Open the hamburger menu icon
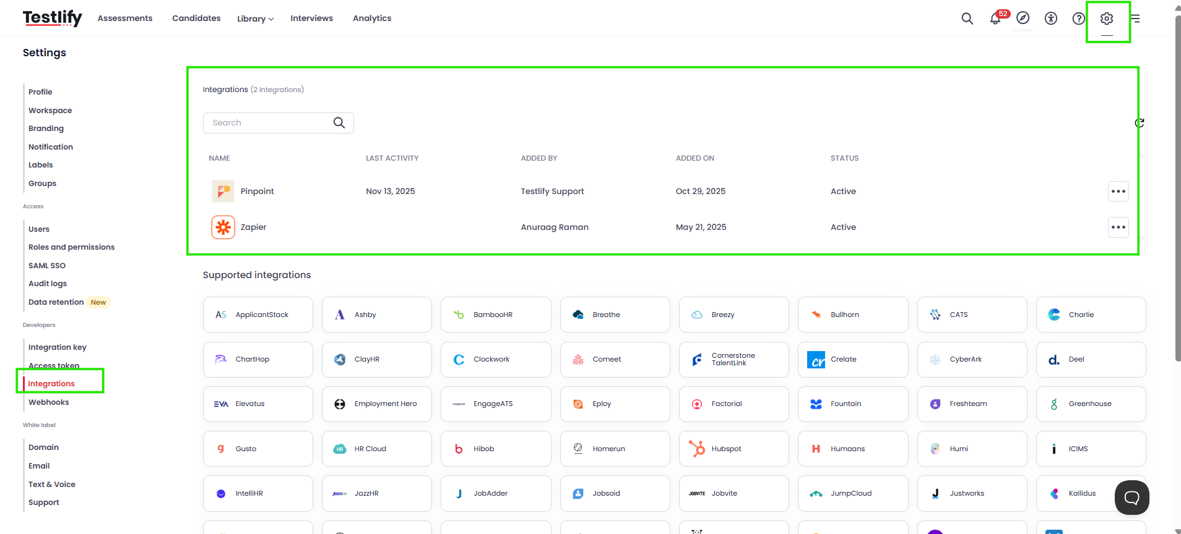Screen dimensions: 1181x534 [1135, 19]
